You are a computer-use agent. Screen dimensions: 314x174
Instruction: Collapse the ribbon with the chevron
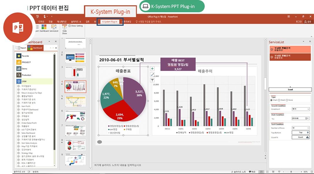pyautogui.click(x=311, y=37)
